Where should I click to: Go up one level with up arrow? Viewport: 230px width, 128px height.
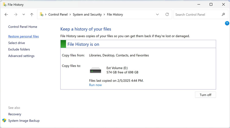point(32,14)
